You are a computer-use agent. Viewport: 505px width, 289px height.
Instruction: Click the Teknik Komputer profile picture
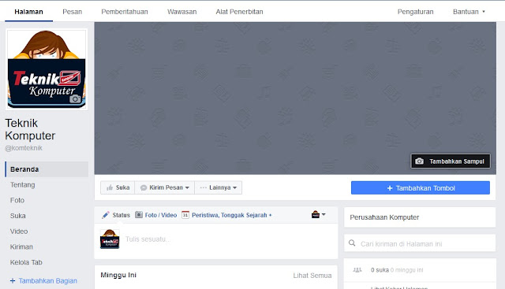coord(47,69)
